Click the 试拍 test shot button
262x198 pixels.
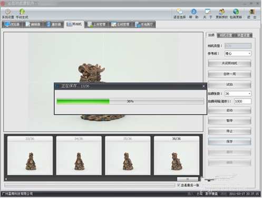[x=229, y=85]
